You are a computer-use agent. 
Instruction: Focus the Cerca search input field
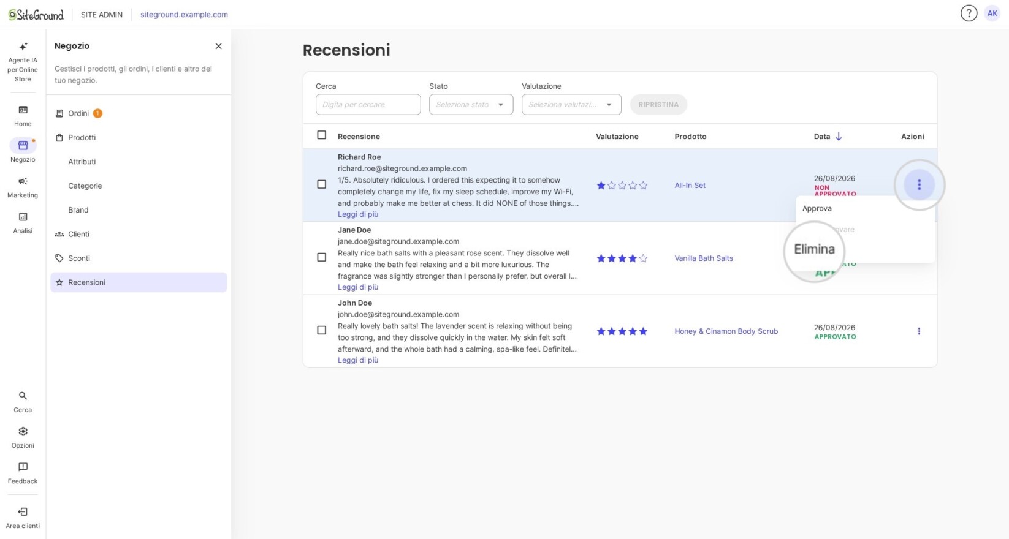click(368, 104)
